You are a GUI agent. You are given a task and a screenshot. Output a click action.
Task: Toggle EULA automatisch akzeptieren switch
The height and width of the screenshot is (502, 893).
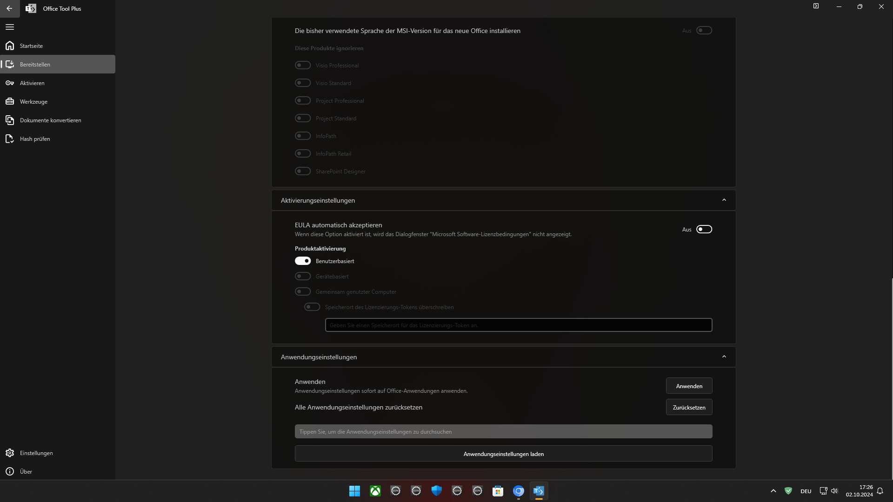[704, 229]
